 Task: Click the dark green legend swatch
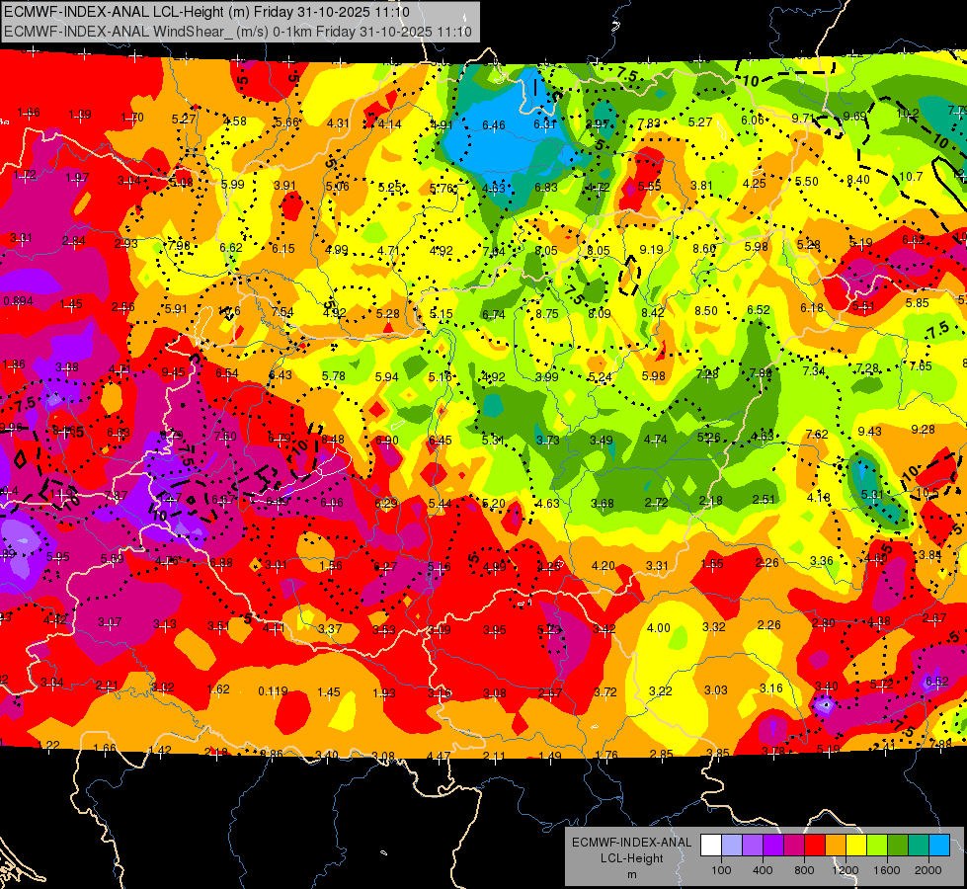coord(898,846)
